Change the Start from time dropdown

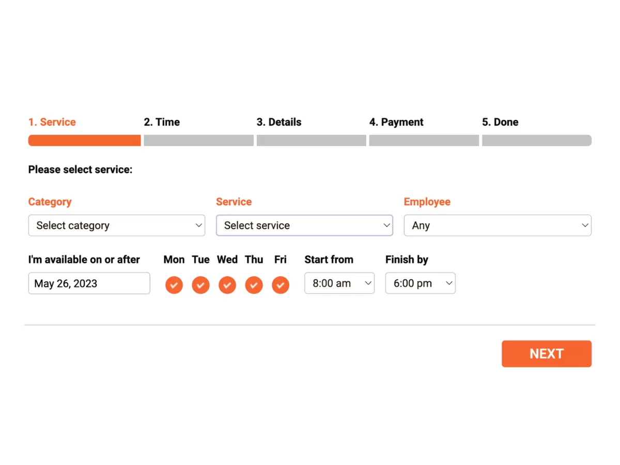pyautogui.click(x=339, y=284)
